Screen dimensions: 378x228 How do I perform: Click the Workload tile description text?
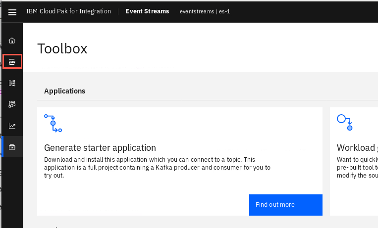357,167
